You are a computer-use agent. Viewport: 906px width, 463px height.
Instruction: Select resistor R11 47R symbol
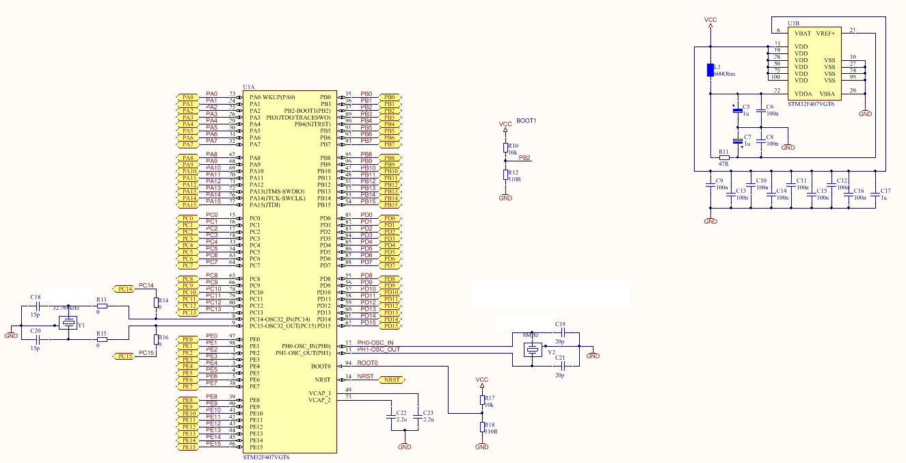point(723,157)
